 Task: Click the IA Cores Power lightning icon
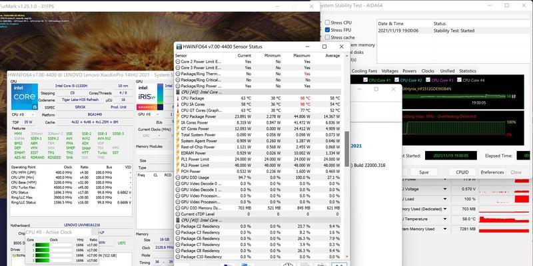178,123
